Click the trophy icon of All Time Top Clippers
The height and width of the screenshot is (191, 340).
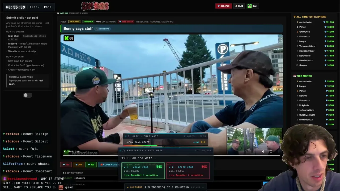(x=295, y=17)
